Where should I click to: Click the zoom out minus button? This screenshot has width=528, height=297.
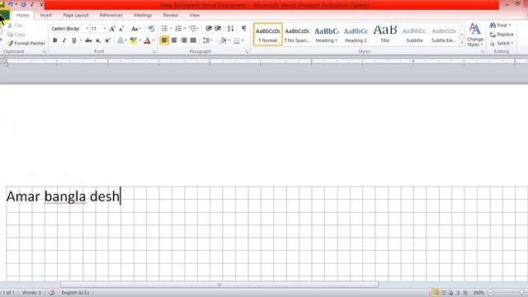(491, 293)
